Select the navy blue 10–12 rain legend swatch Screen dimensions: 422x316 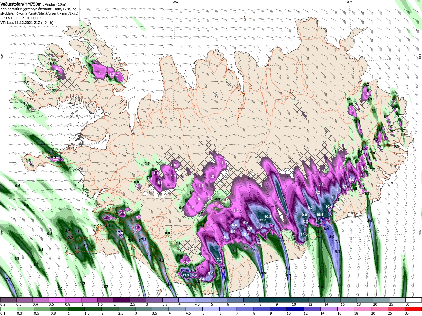[296, 309]
